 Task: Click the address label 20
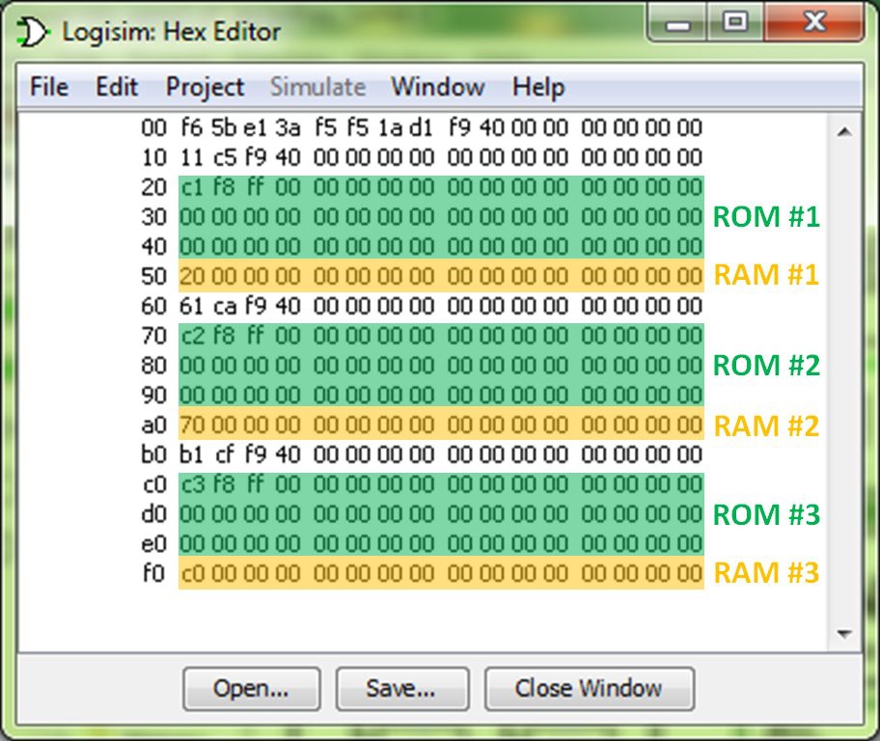pos(153,187)
